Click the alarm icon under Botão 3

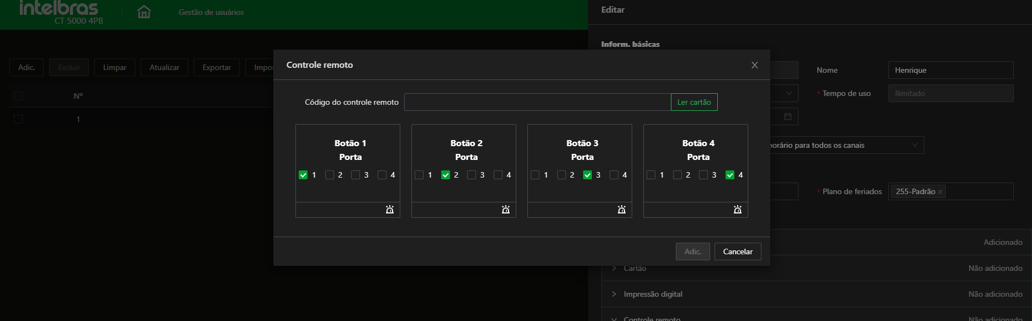[622, 210]
